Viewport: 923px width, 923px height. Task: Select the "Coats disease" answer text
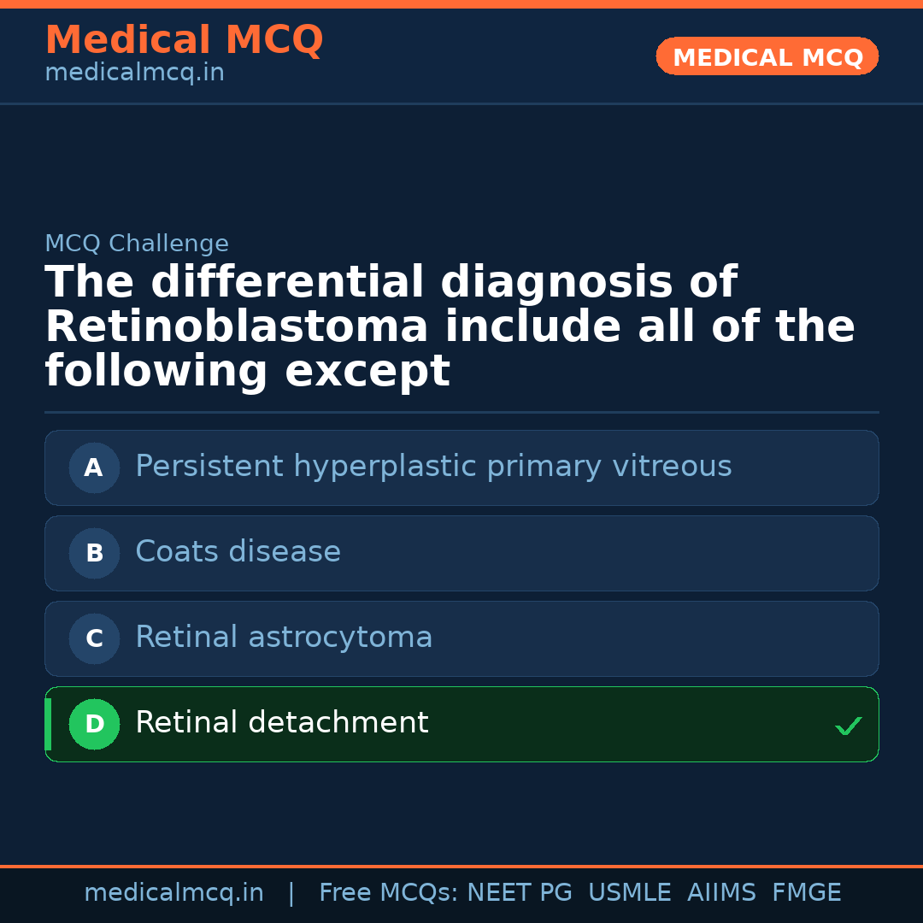click(238, 552)
